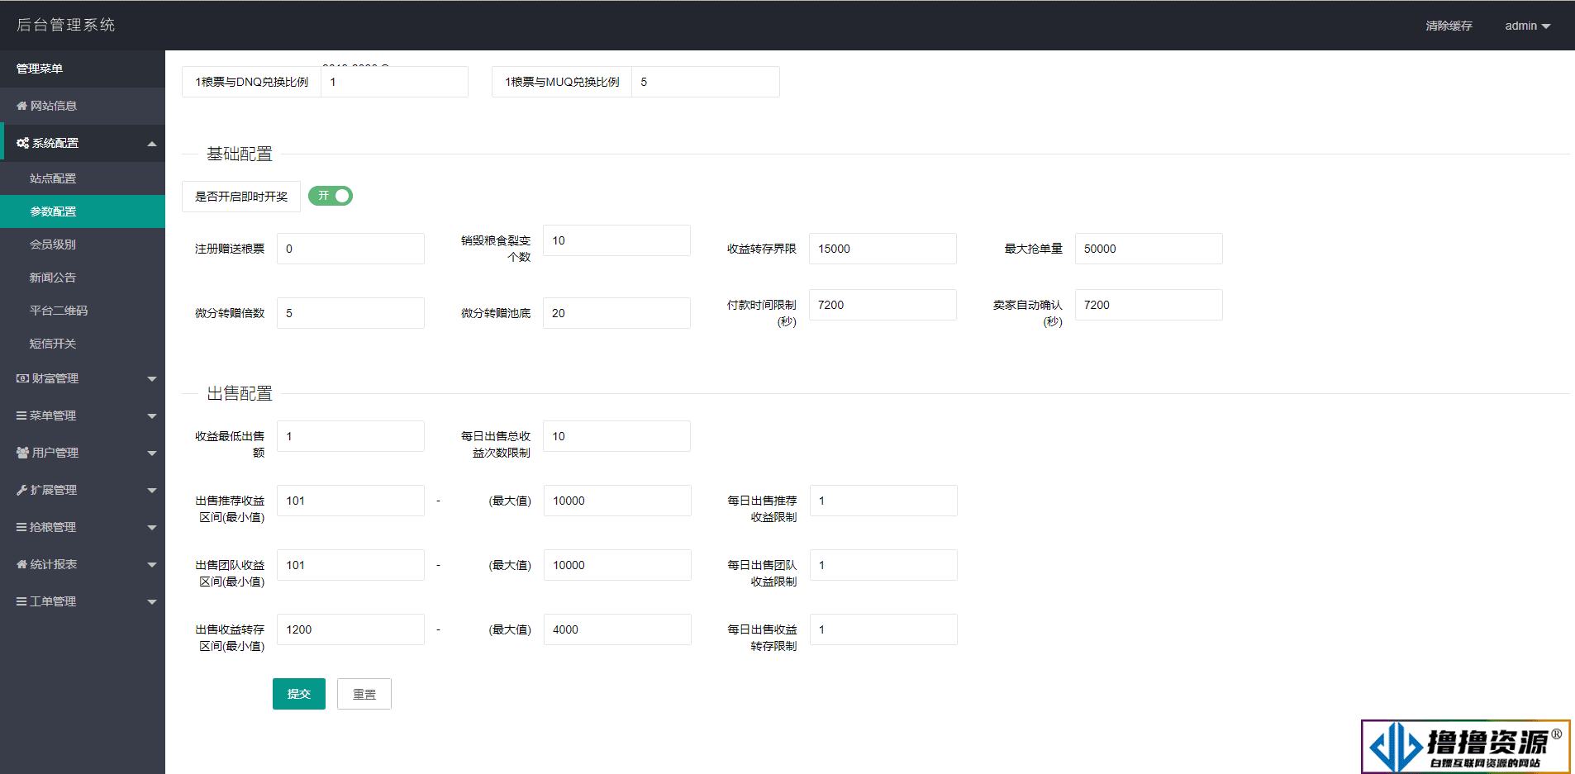Click the list icon beside 菜单管理
This screenshot has width=1575, height=774.
click(21, 415)
